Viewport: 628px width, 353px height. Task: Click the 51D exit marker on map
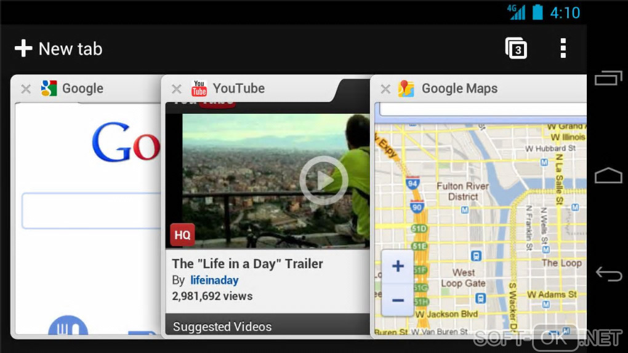pyautogui.click(x=419, y=229)
